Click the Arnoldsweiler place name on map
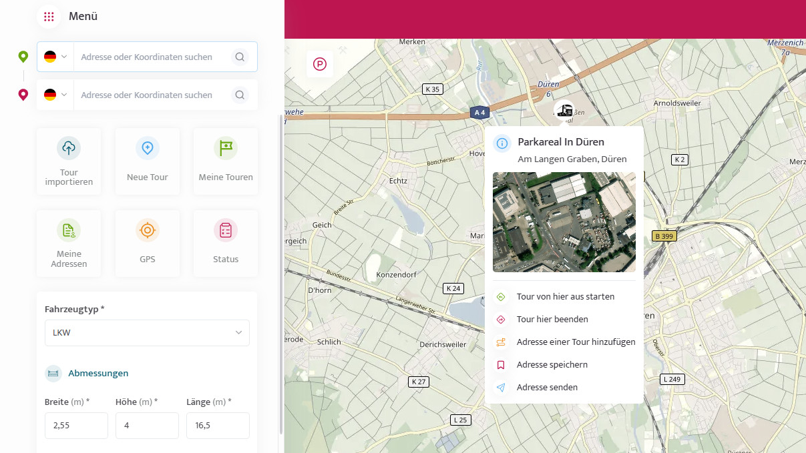 (x=677, y=103)
